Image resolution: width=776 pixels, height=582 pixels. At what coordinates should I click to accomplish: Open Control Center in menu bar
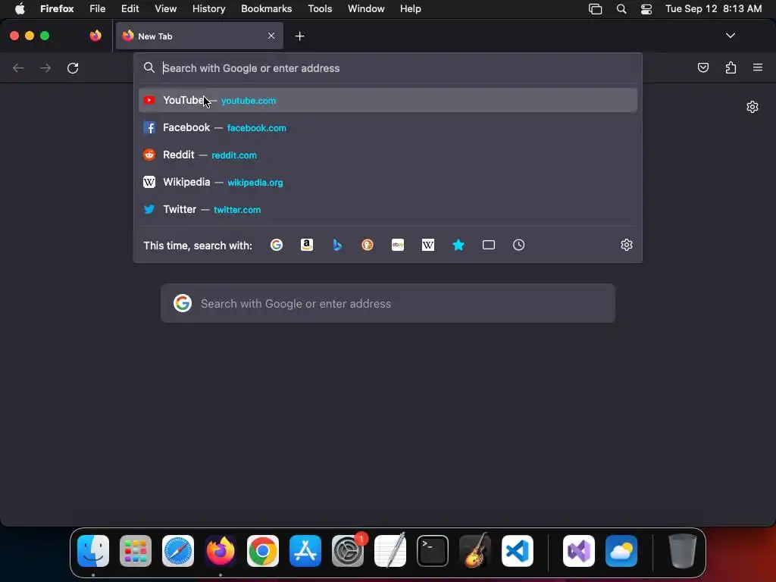coord(646,8)
